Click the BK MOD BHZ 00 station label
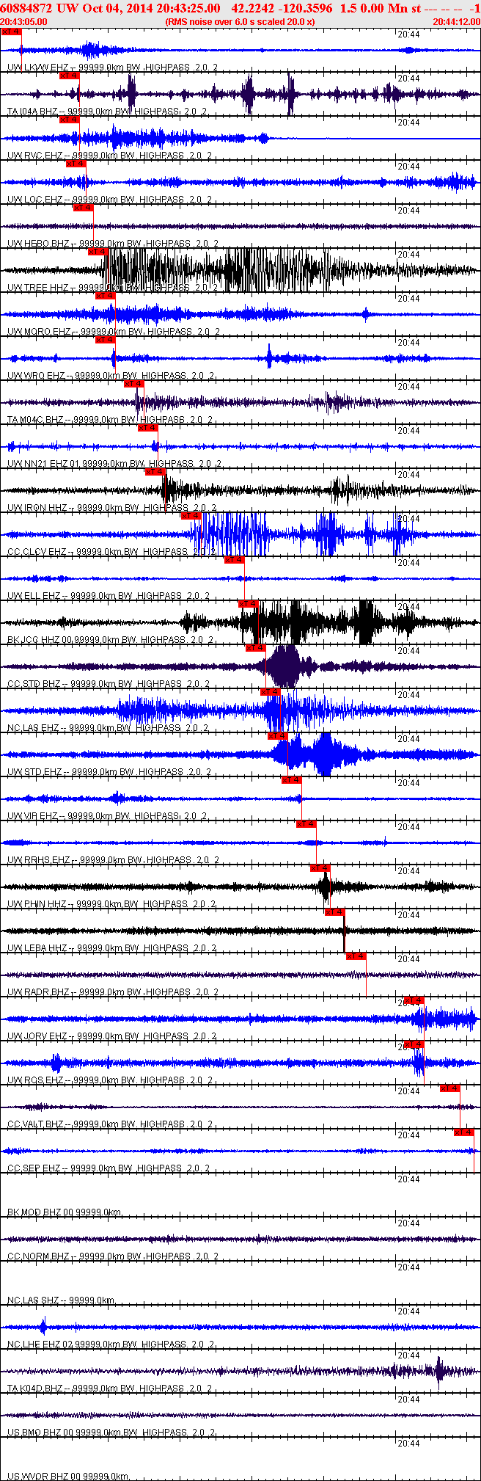This screenshot has height=1481, width=481. [65, 1212]
